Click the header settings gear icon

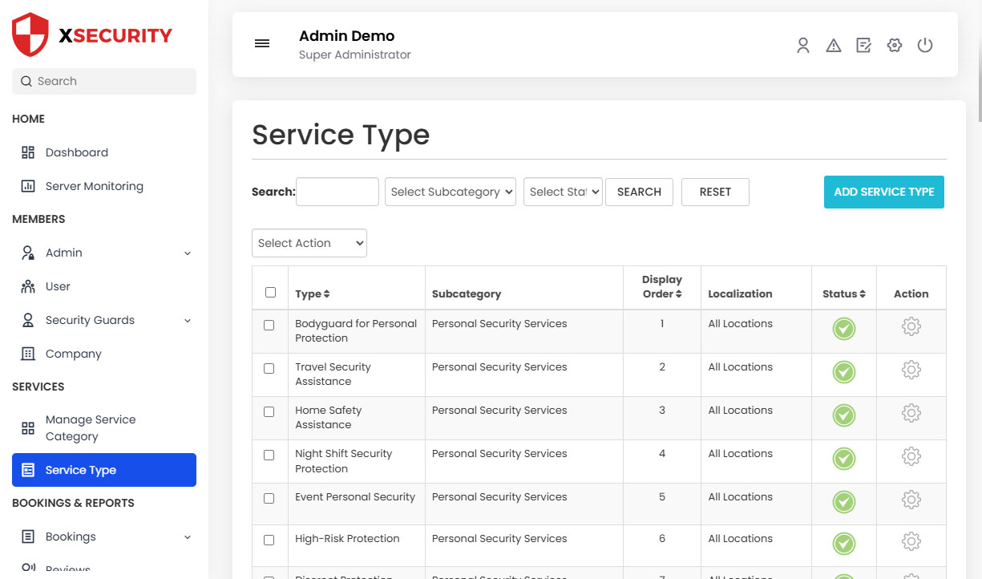(x=895, y=46)
